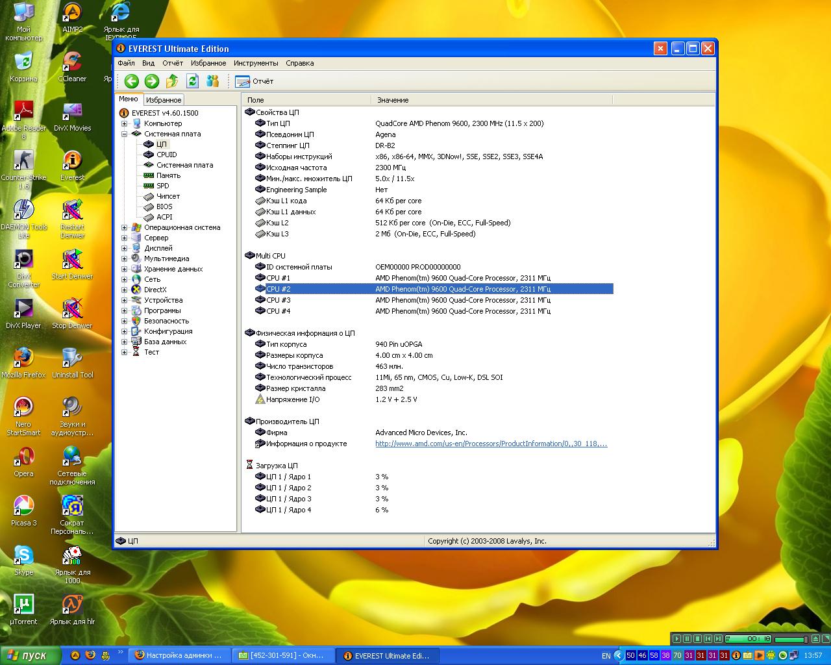Viewport: 831px width, 665px height.
Task: Switch to the Настройка админки taskbar window
Action: click(180, 656)
